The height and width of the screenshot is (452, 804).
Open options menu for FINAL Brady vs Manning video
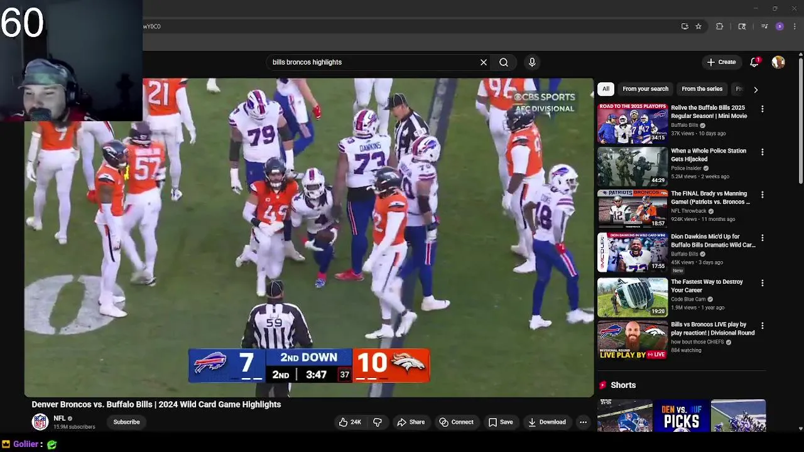click(763, 195)
